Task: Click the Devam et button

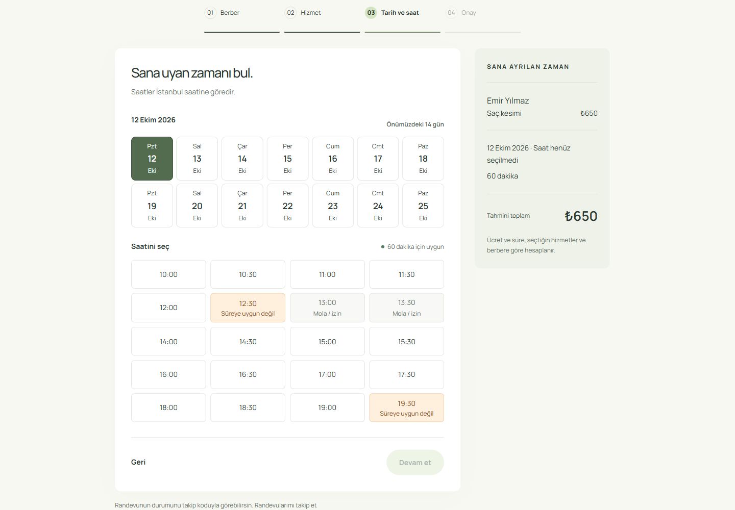Action: pos(415,463)
